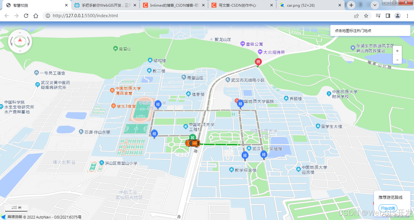
Task: Click the blue 经 marker beside 中国地质大学医院
Action: [x=240, y=104]
